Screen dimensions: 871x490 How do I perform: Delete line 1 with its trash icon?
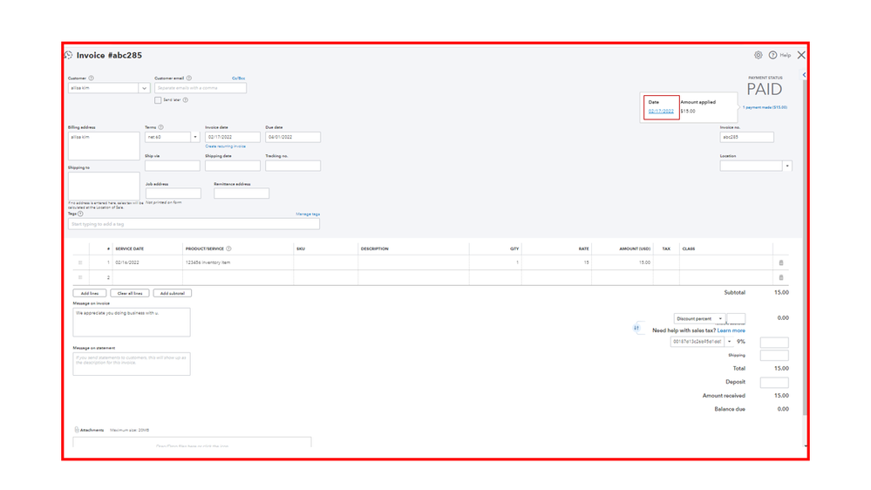(781, 262)
